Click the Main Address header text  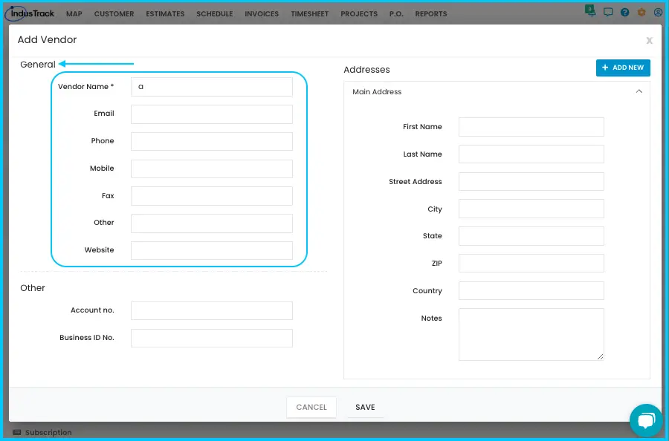tap(377, 91)
